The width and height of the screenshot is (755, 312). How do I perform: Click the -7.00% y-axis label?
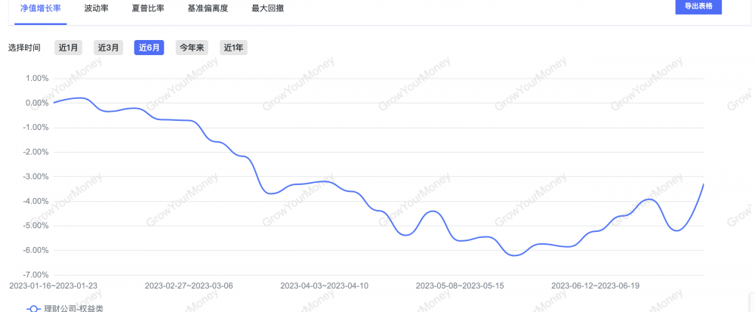(36, 274)
